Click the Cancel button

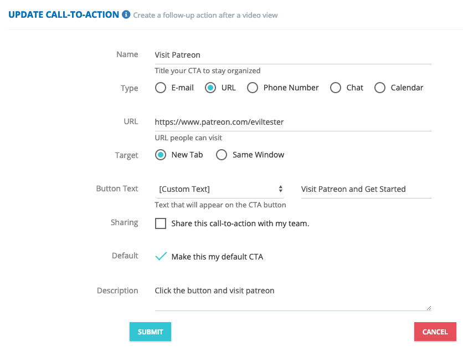435,332
